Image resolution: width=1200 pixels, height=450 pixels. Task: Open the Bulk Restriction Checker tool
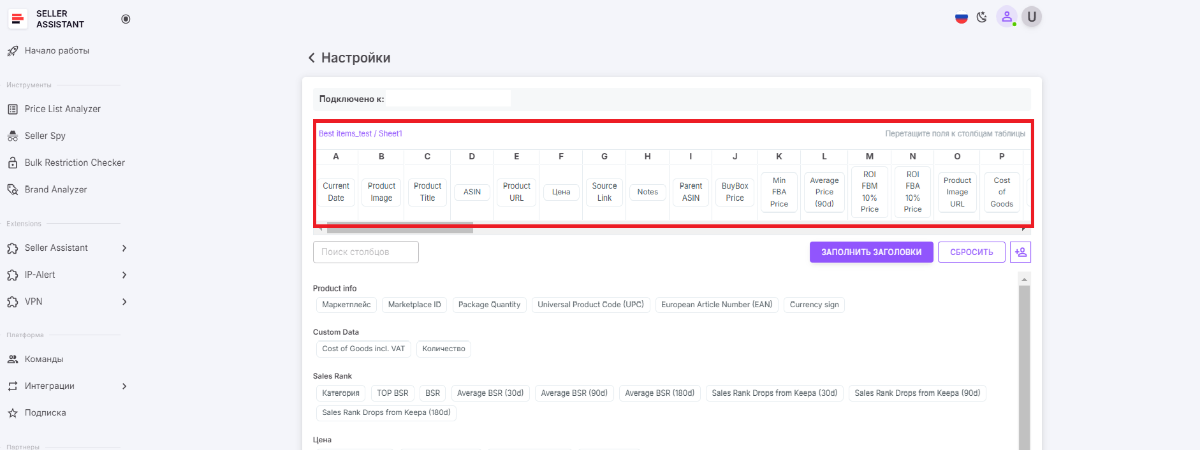(75, 163)
